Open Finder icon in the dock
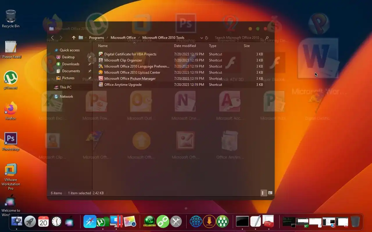 pos(17,222)
